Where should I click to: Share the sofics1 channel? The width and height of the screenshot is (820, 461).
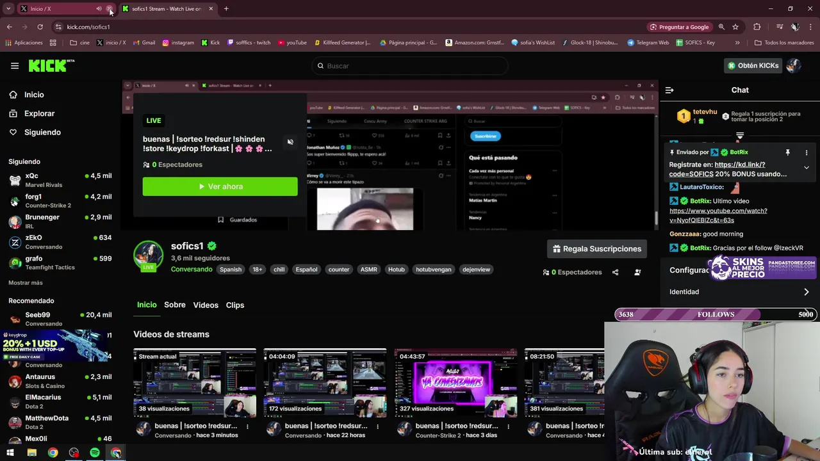[615, 272]
